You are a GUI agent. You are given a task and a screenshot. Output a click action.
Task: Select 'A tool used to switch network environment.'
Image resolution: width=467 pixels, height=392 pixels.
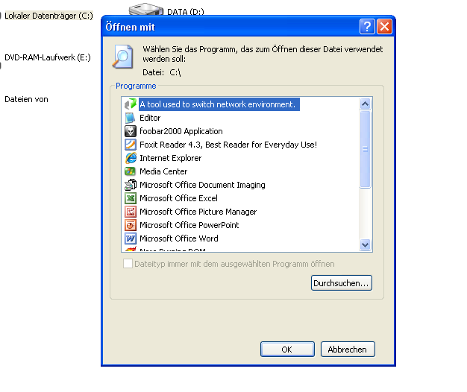219,104
